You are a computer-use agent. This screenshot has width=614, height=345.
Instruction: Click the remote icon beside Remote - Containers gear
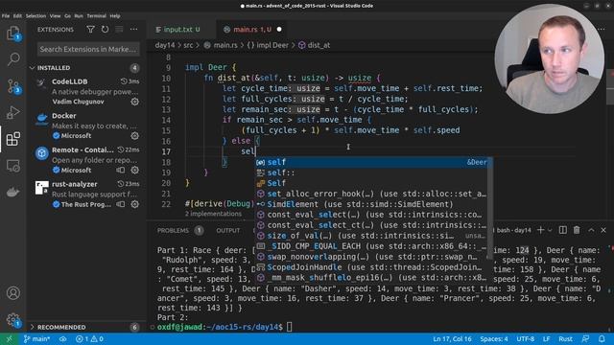point(121,171)
